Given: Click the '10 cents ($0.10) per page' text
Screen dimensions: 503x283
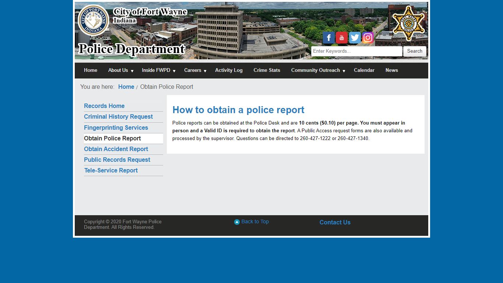Looking at the screenshot, I should [x=328, y=123].
